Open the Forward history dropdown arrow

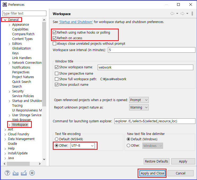[x=187, y=13]
